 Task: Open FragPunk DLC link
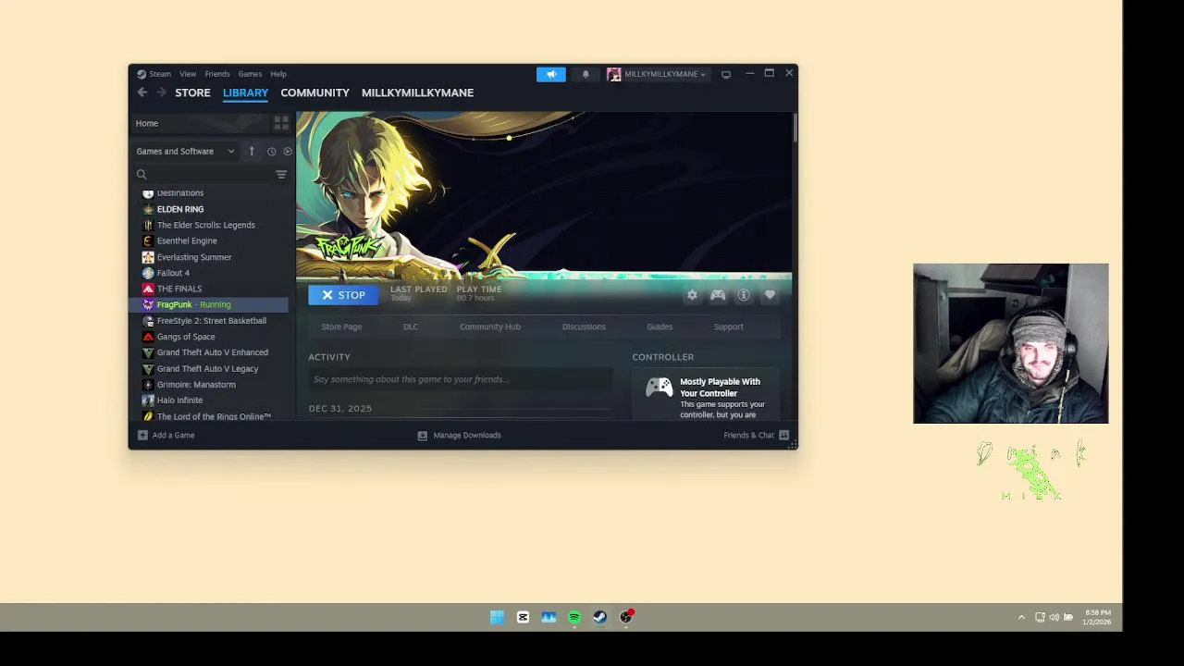pyautogui.click(x=411, y=327)
